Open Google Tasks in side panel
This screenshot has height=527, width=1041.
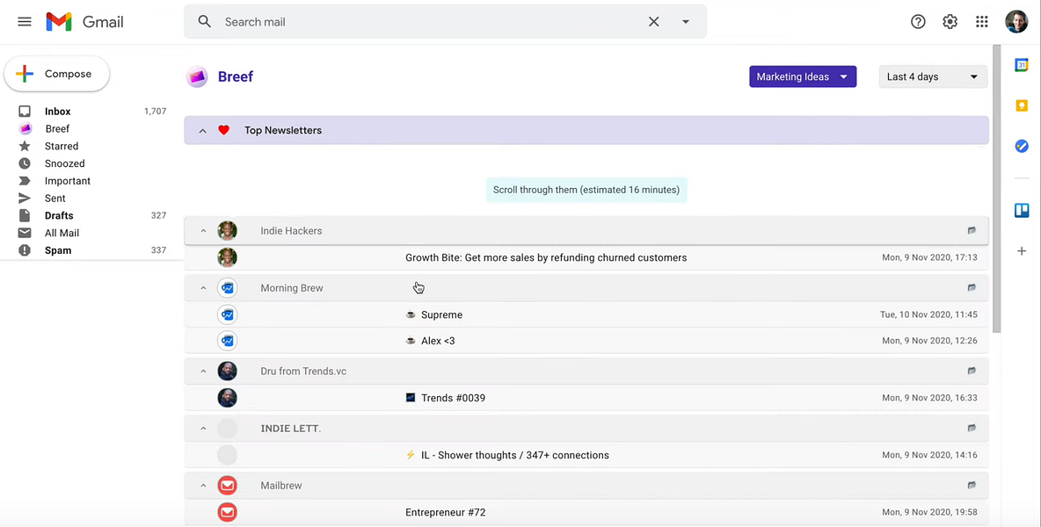click(1022, 146)
